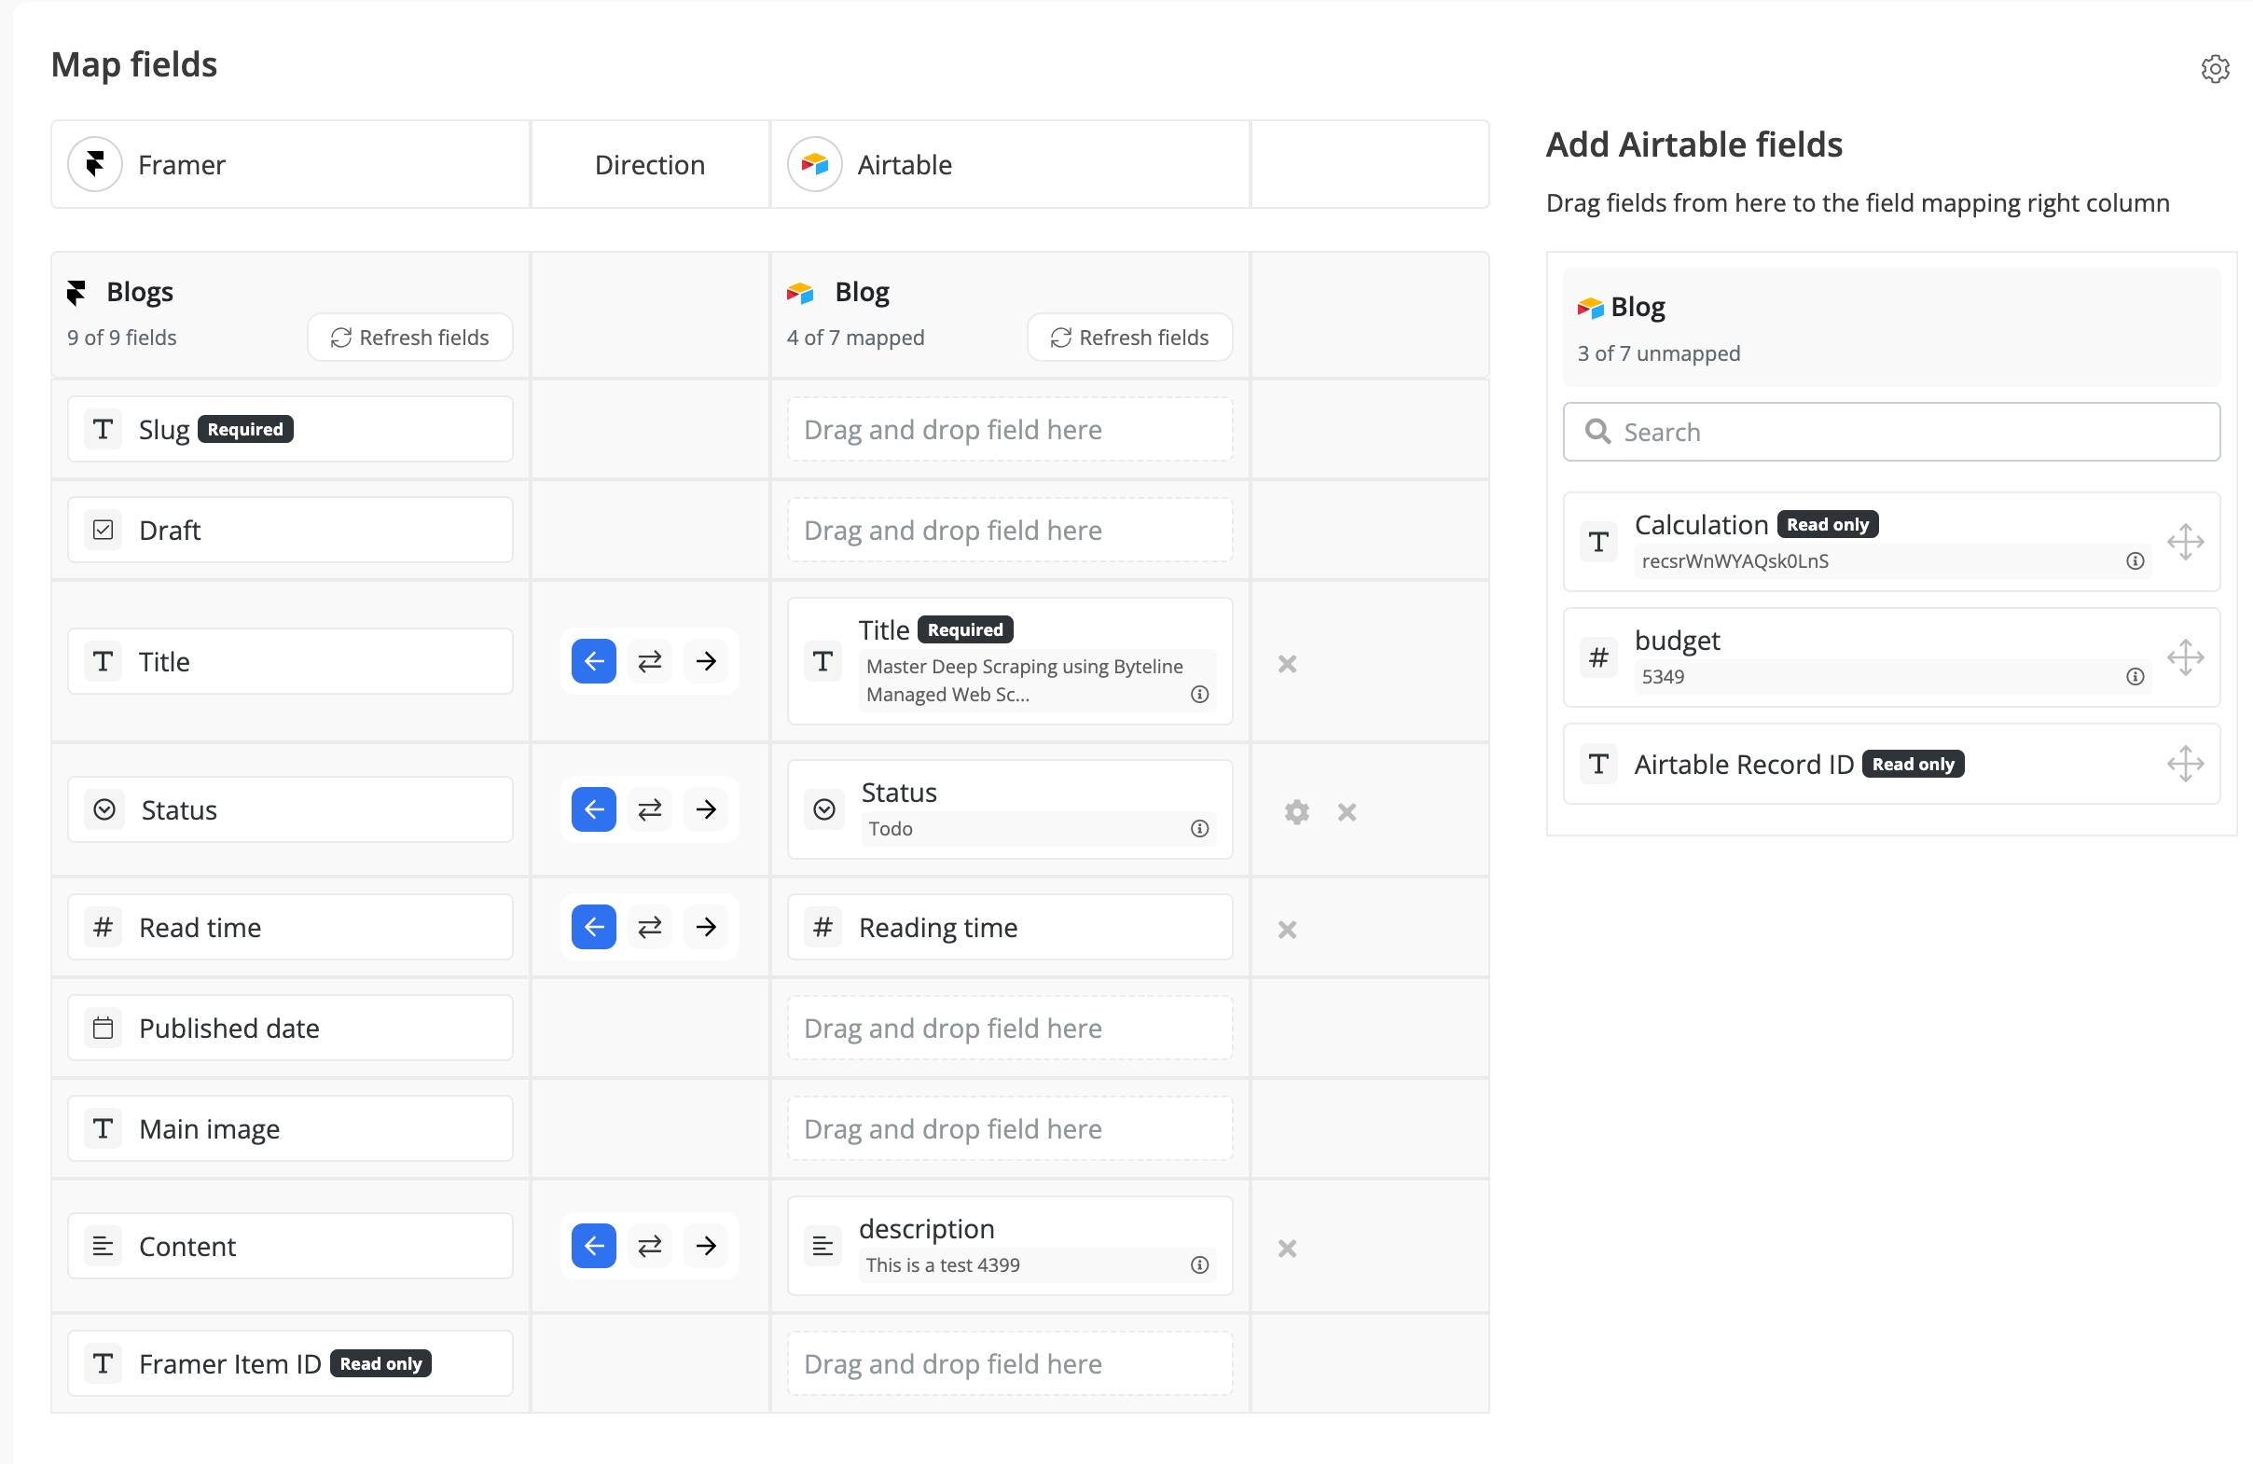The height and width of the screenshot is (1464, 2253).
Task: Set Title sync direction to right arrow
Action: pyautogui.click(x=706, y=661)
